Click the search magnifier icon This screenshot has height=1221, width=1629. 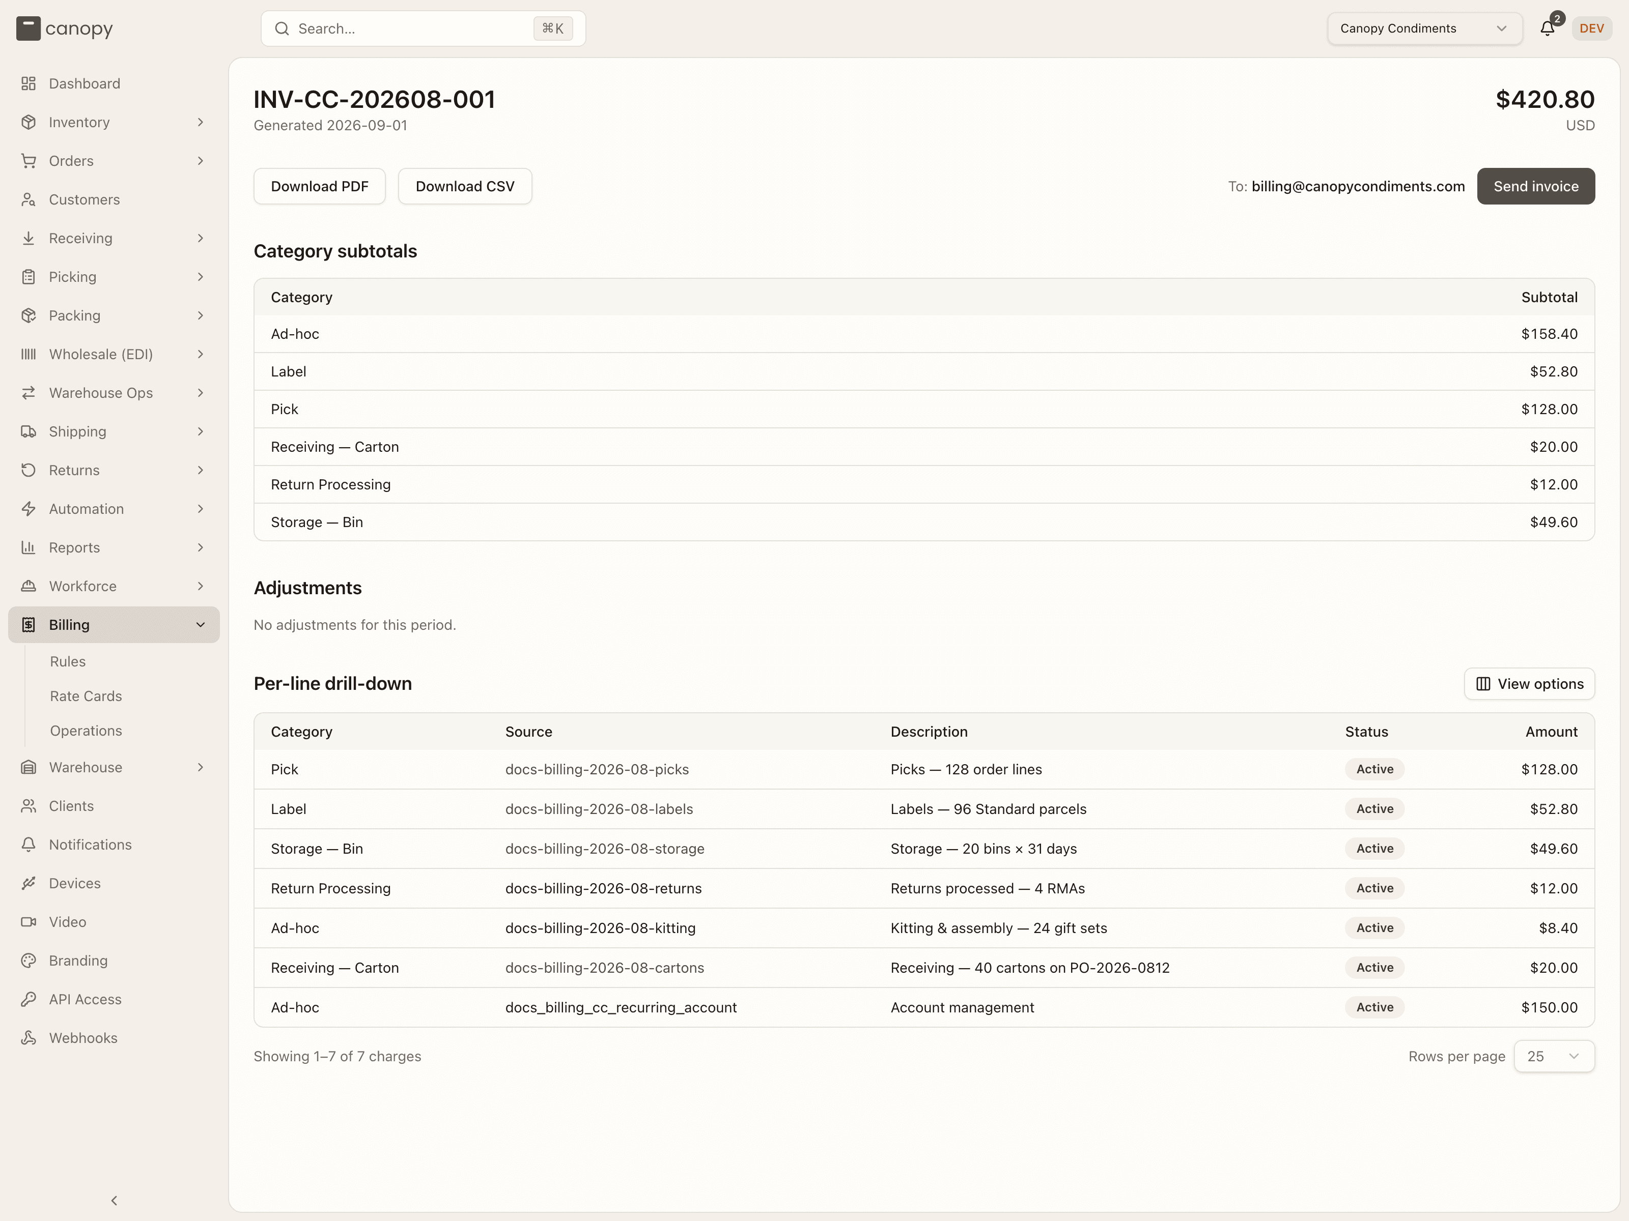[x=282, y=28]
